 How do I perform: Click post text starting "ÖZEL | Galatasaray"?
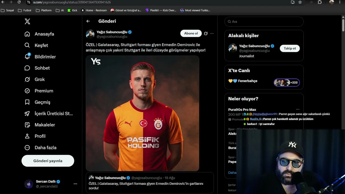(146, 47)
